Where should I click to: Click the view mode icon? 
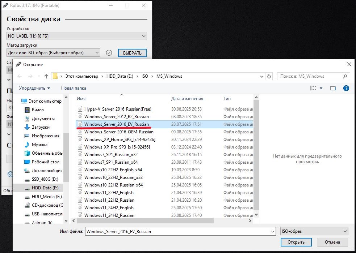[313, 88]
